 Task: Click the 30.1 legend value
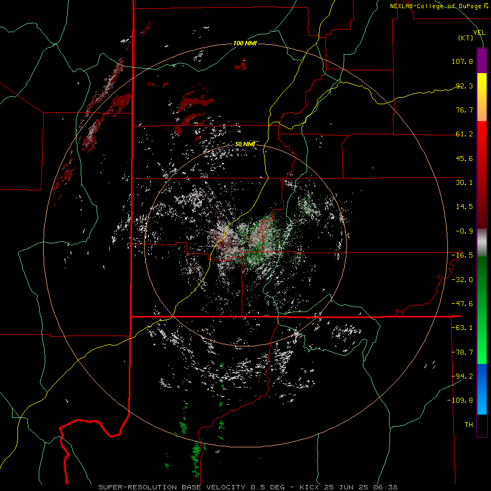(464, 183)
